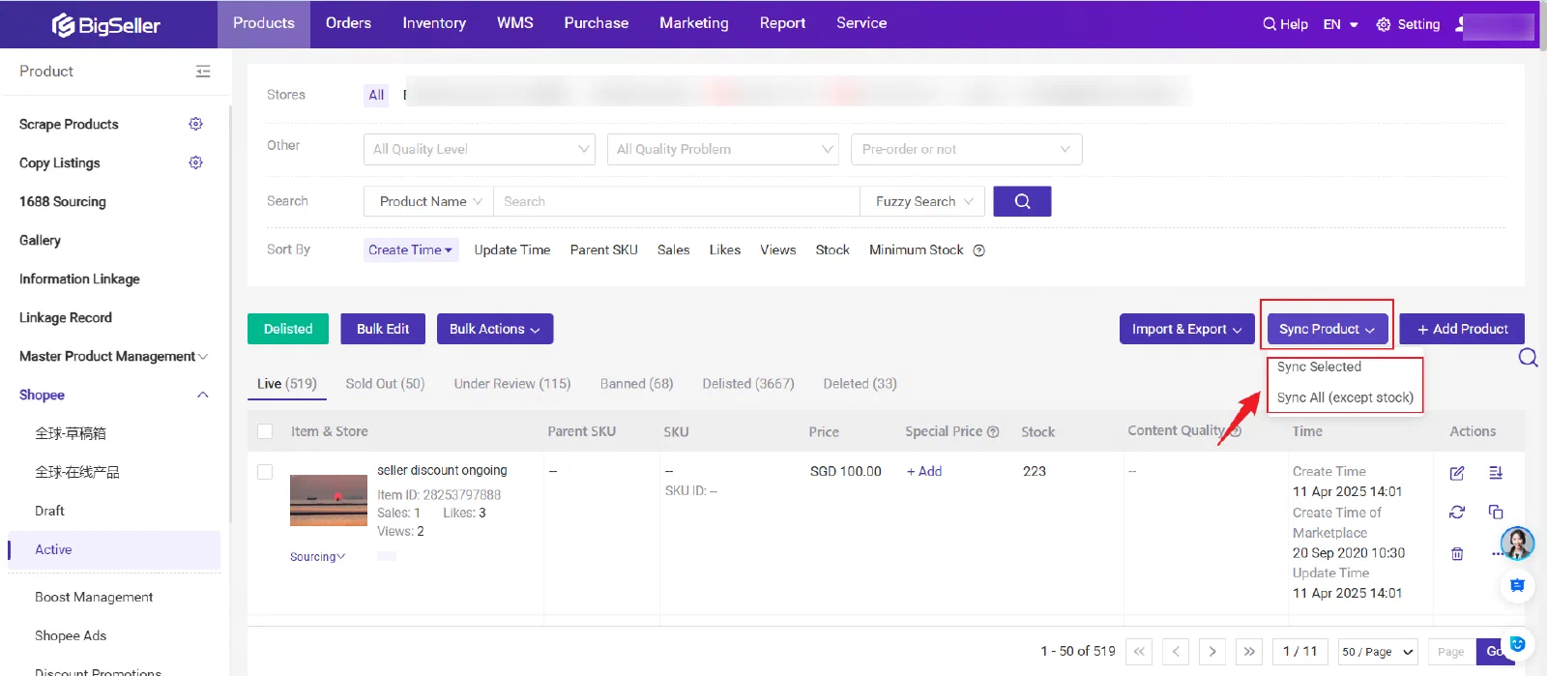The height and width of the screenshot is (676, 1547).
Task: Open the Inventory top menu
Action: (434, 23)
